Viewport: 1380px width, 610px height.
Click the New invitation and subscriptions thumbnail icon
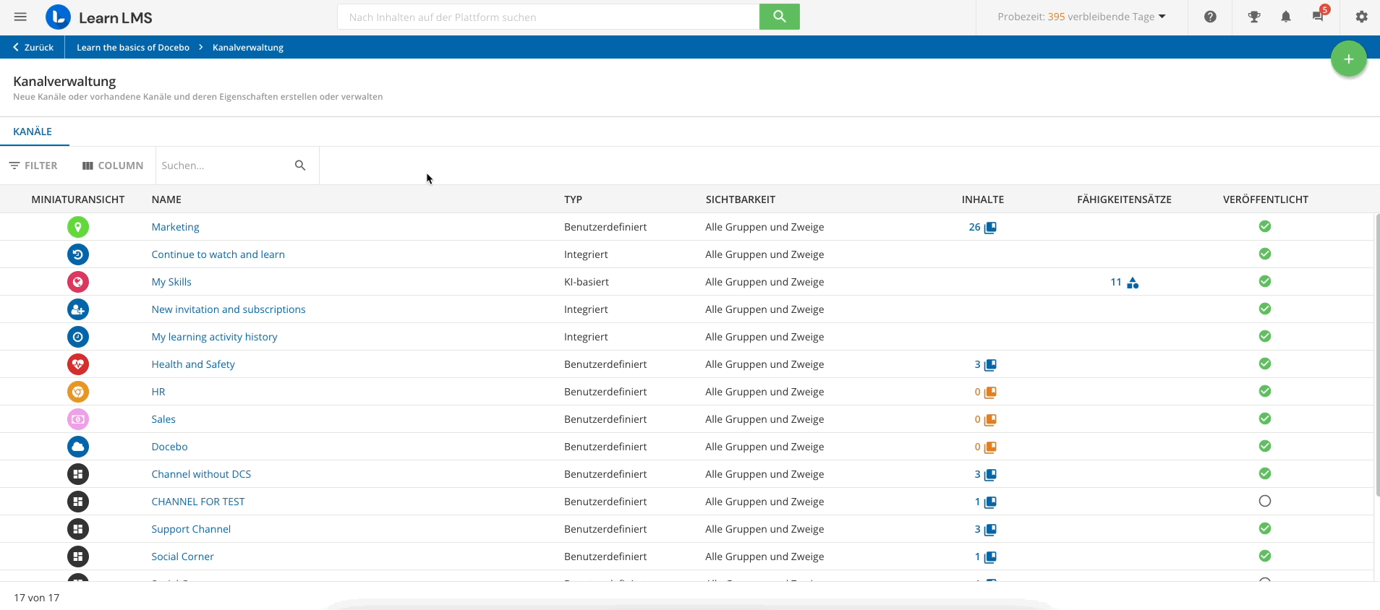[x=78, y=309]
